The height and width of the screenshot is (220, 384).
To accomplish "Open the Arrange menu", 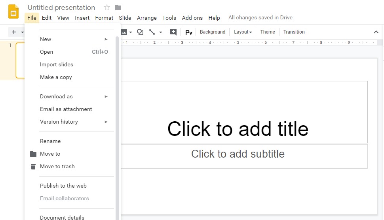I will point(147,18).
